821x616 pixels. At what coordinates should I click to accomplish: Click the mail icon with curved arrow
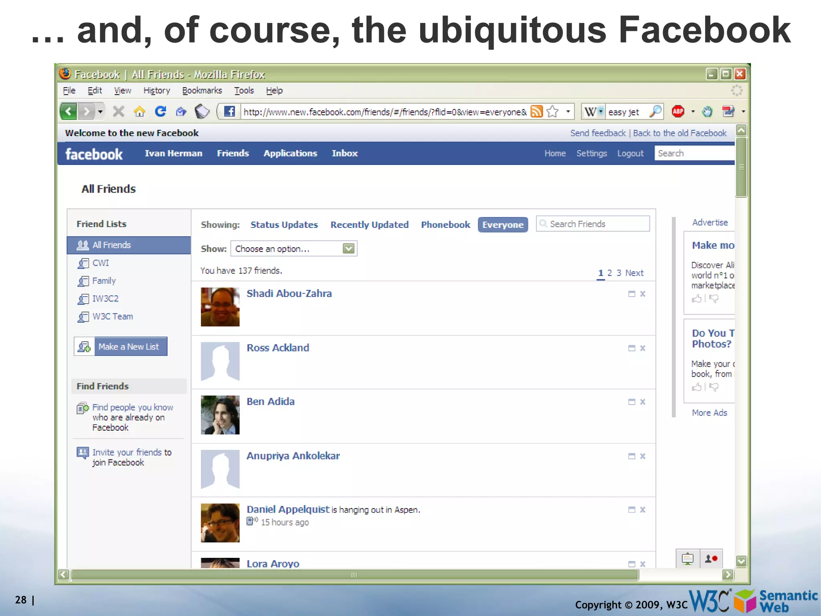tap(181, 111)
